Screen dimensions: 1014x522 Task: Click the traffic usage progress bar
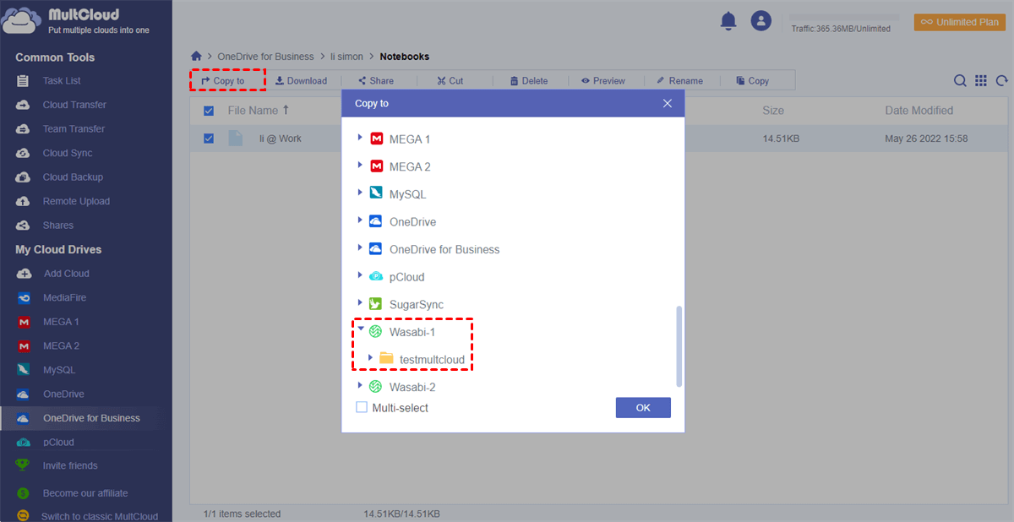(x=844, y=17)
